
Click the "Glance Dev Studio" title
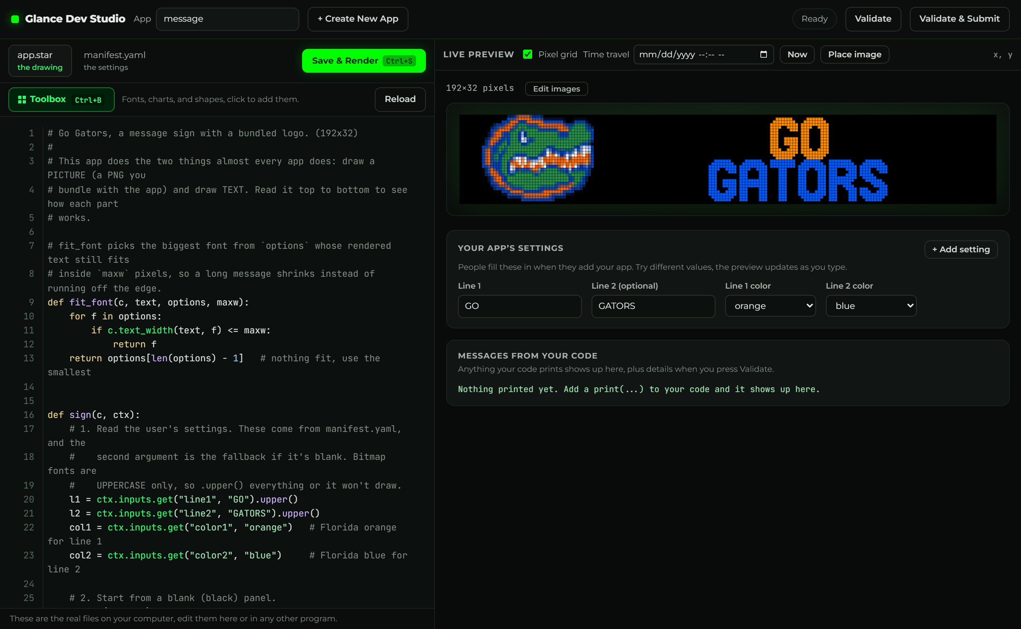click(75, 19)
